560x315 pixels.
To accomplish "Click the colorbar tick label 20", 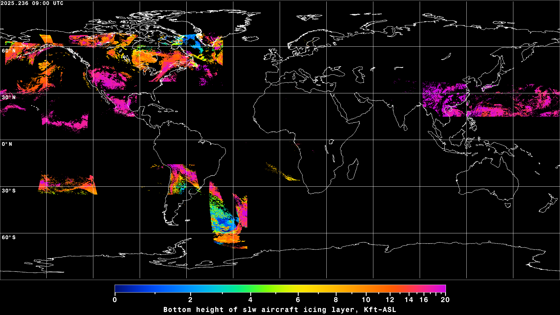I will 445,300.
